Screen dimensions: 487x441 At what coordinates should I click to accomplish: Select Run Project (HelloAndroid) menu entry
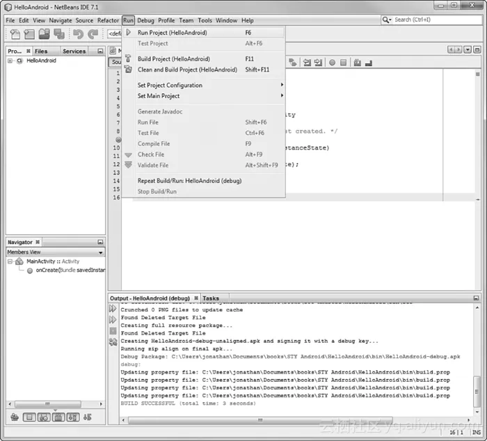point(172,33)
